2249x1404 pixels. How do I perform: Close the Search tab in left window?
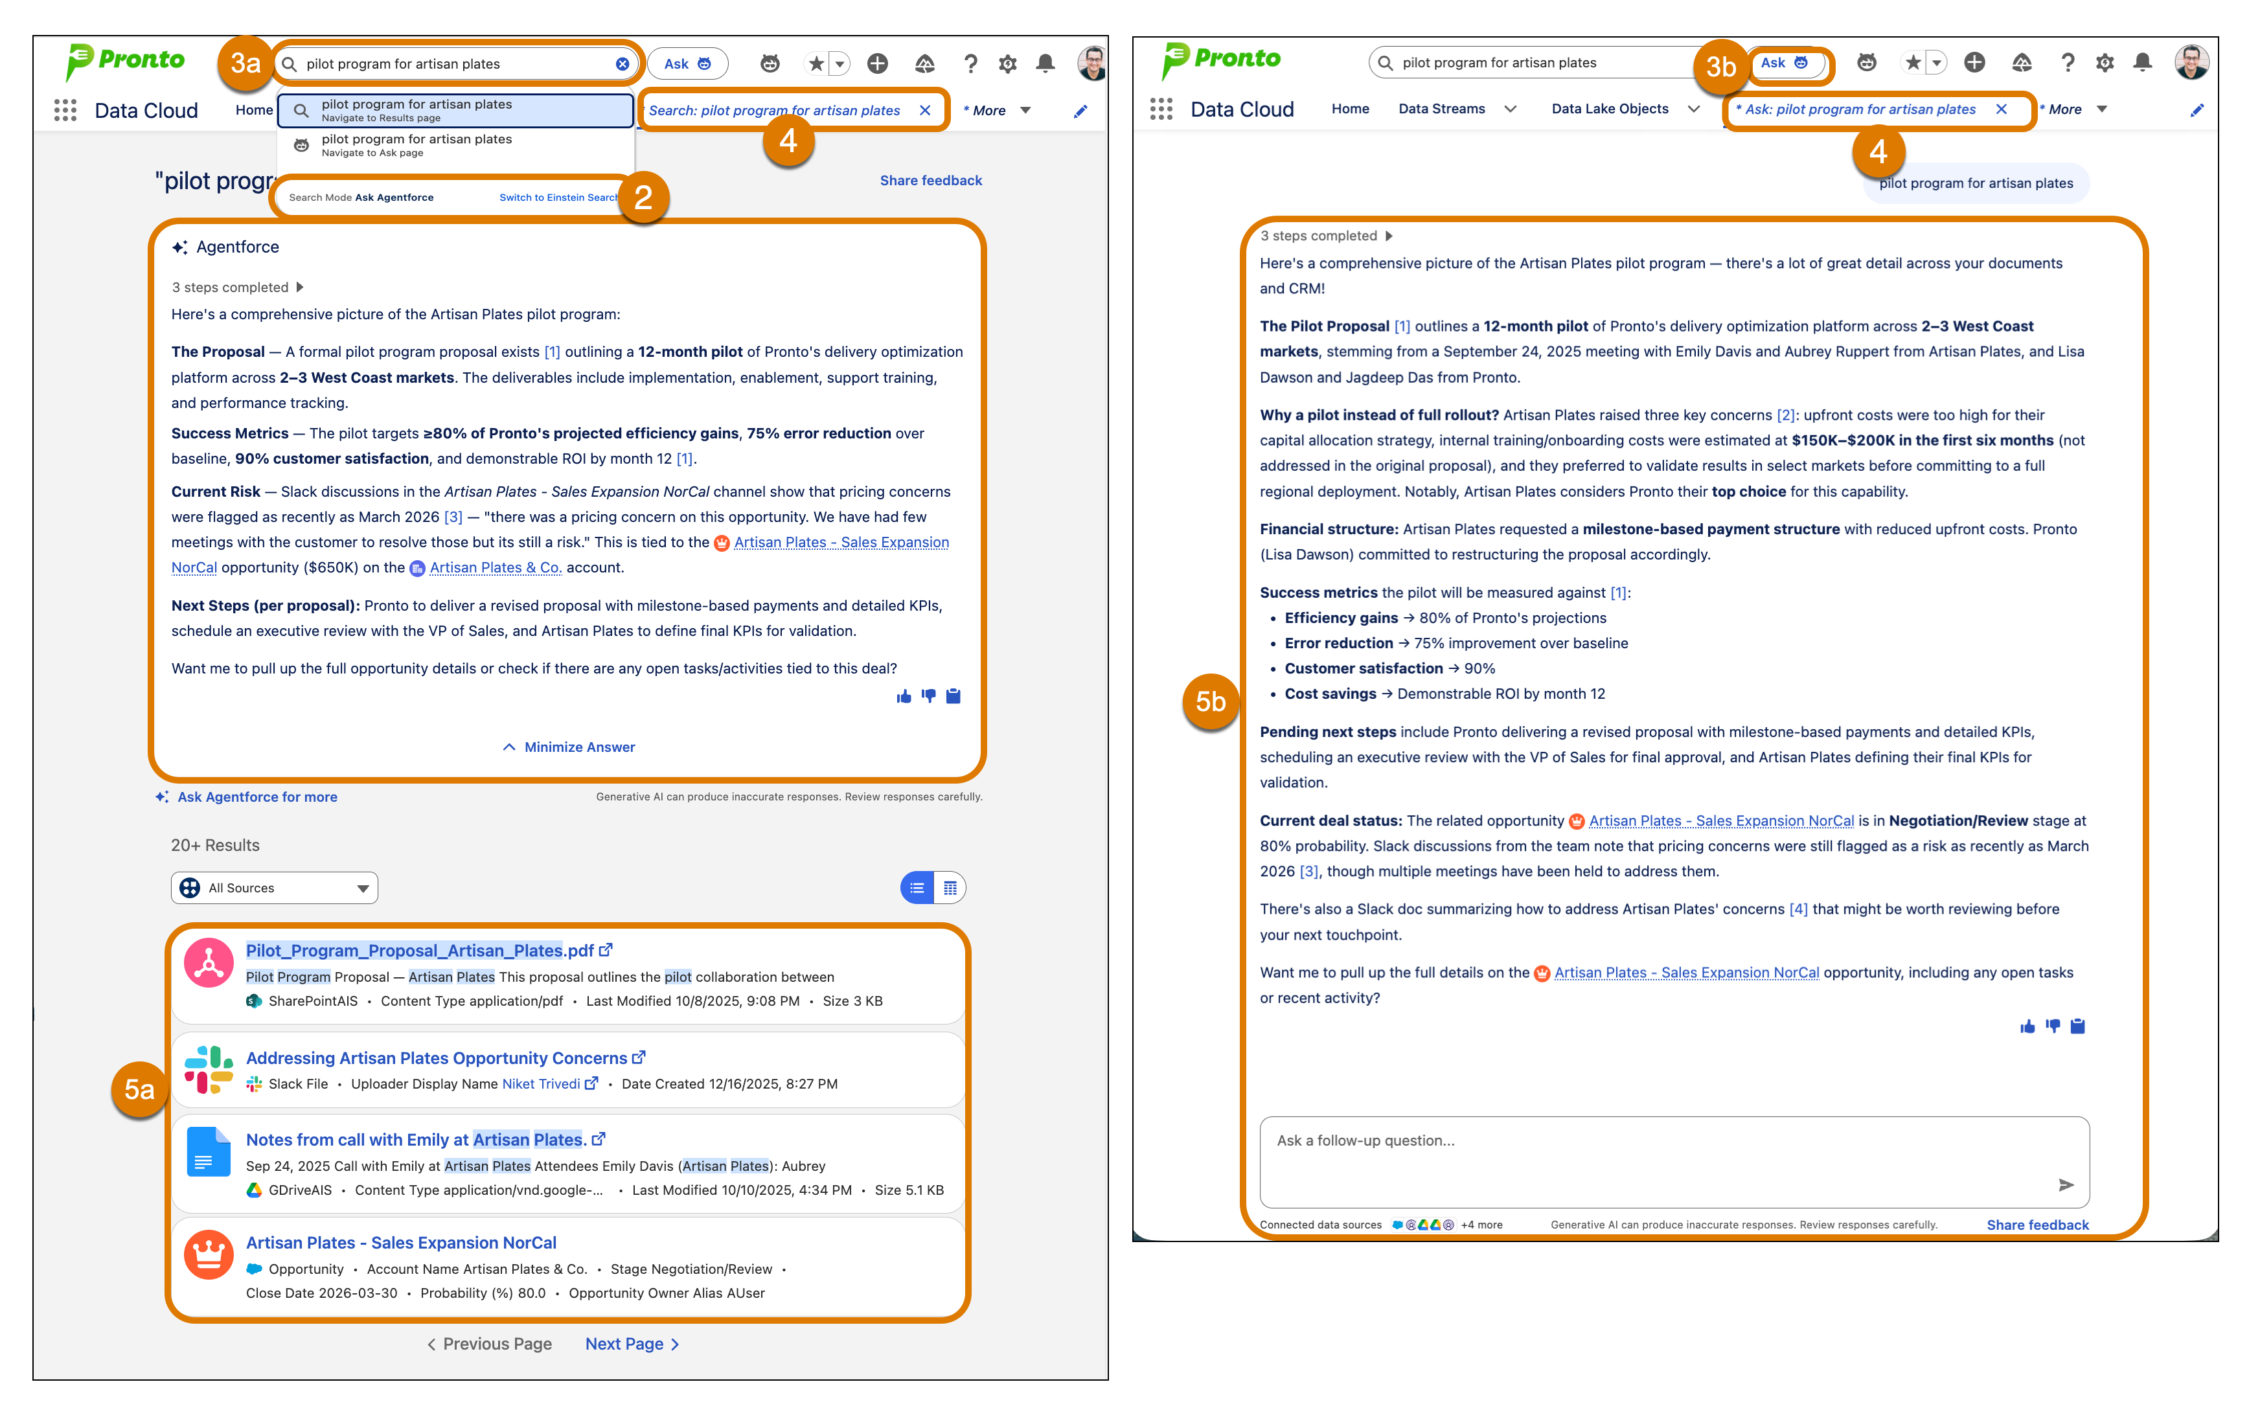click(x=925, y=111)
